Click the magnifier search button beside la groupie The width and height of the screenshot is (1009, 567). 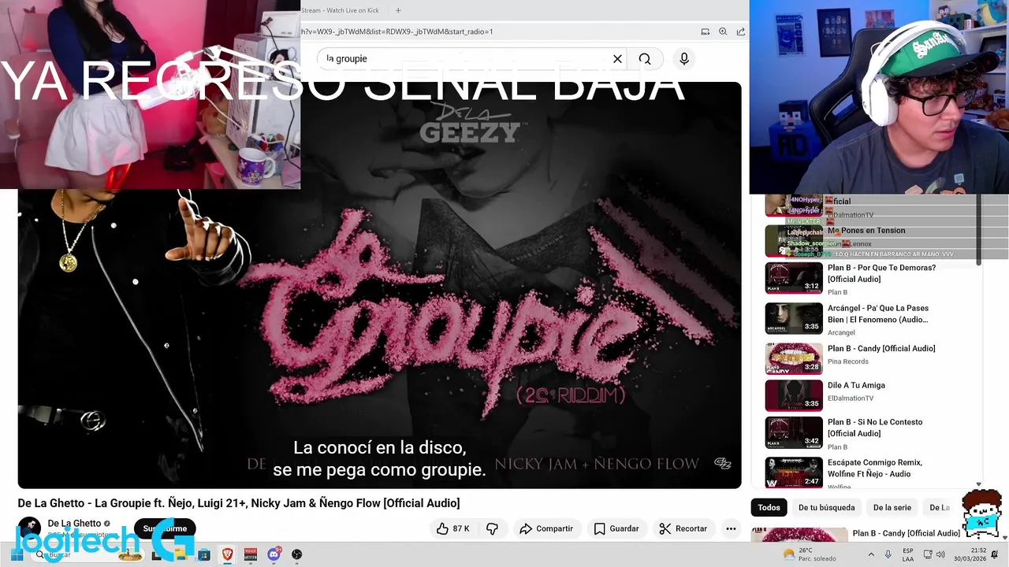tap(645, 58)
